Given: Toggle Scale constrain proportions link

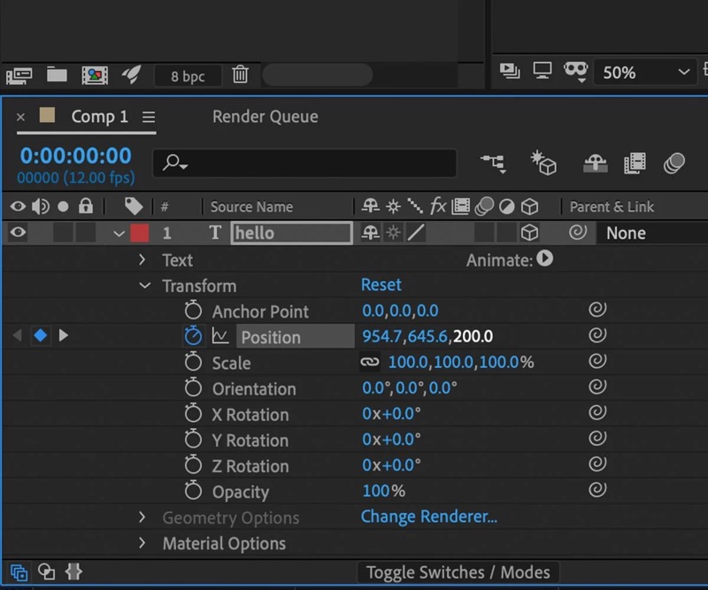Looking at the screenshot, I should 369,363.
